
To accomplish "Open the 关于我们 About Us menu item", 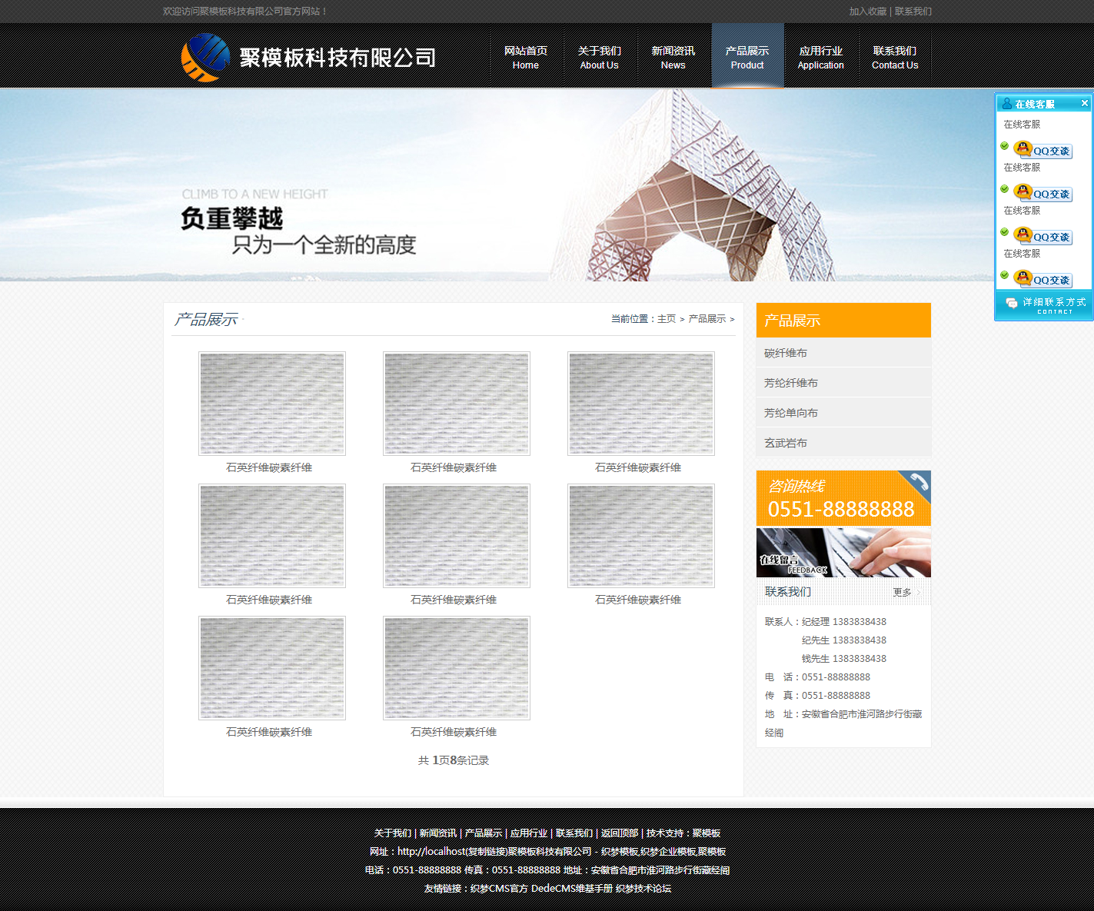I will (599, 57).
